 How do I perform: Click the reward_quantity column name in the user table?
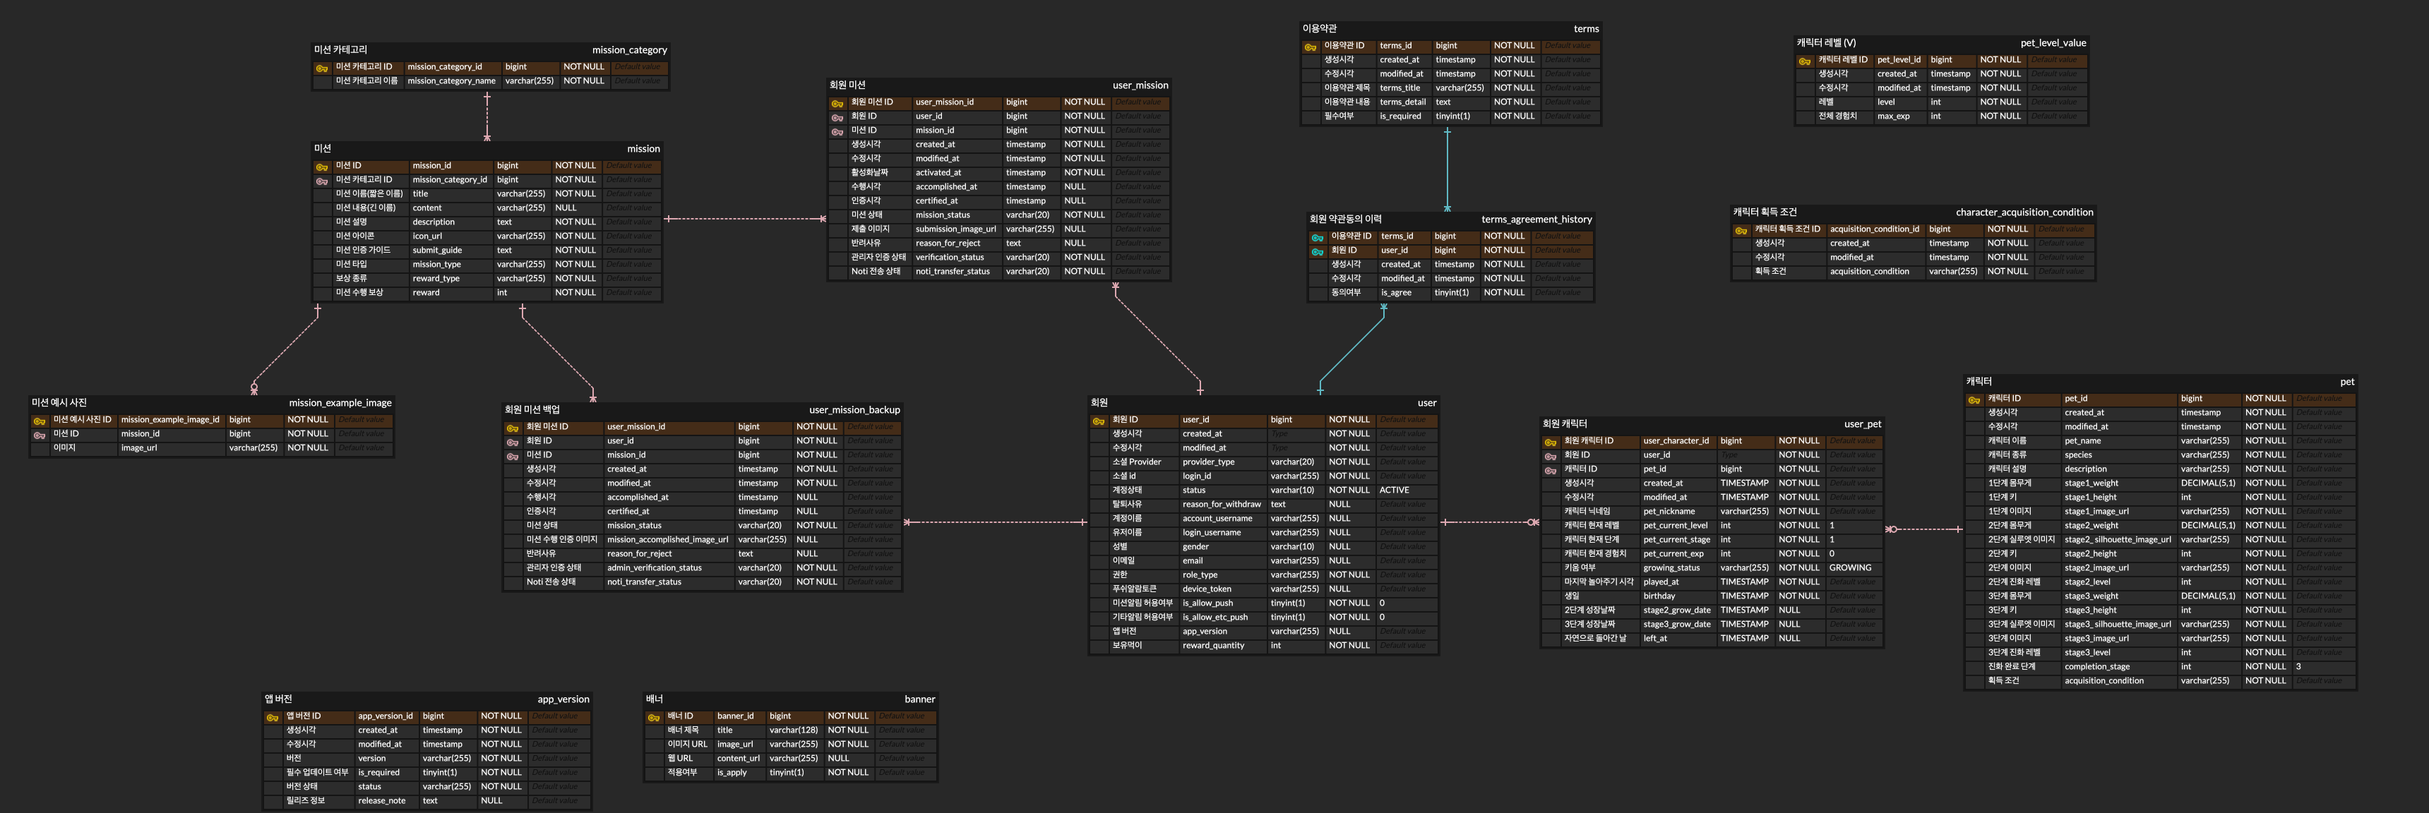(1212, 645)
